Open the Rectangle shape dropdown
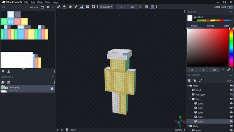The height and width of the screenshot is (132, 234). pos(106,7)
